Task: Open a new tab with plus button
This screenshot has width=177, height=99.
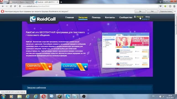Action: tap(61, 2)
